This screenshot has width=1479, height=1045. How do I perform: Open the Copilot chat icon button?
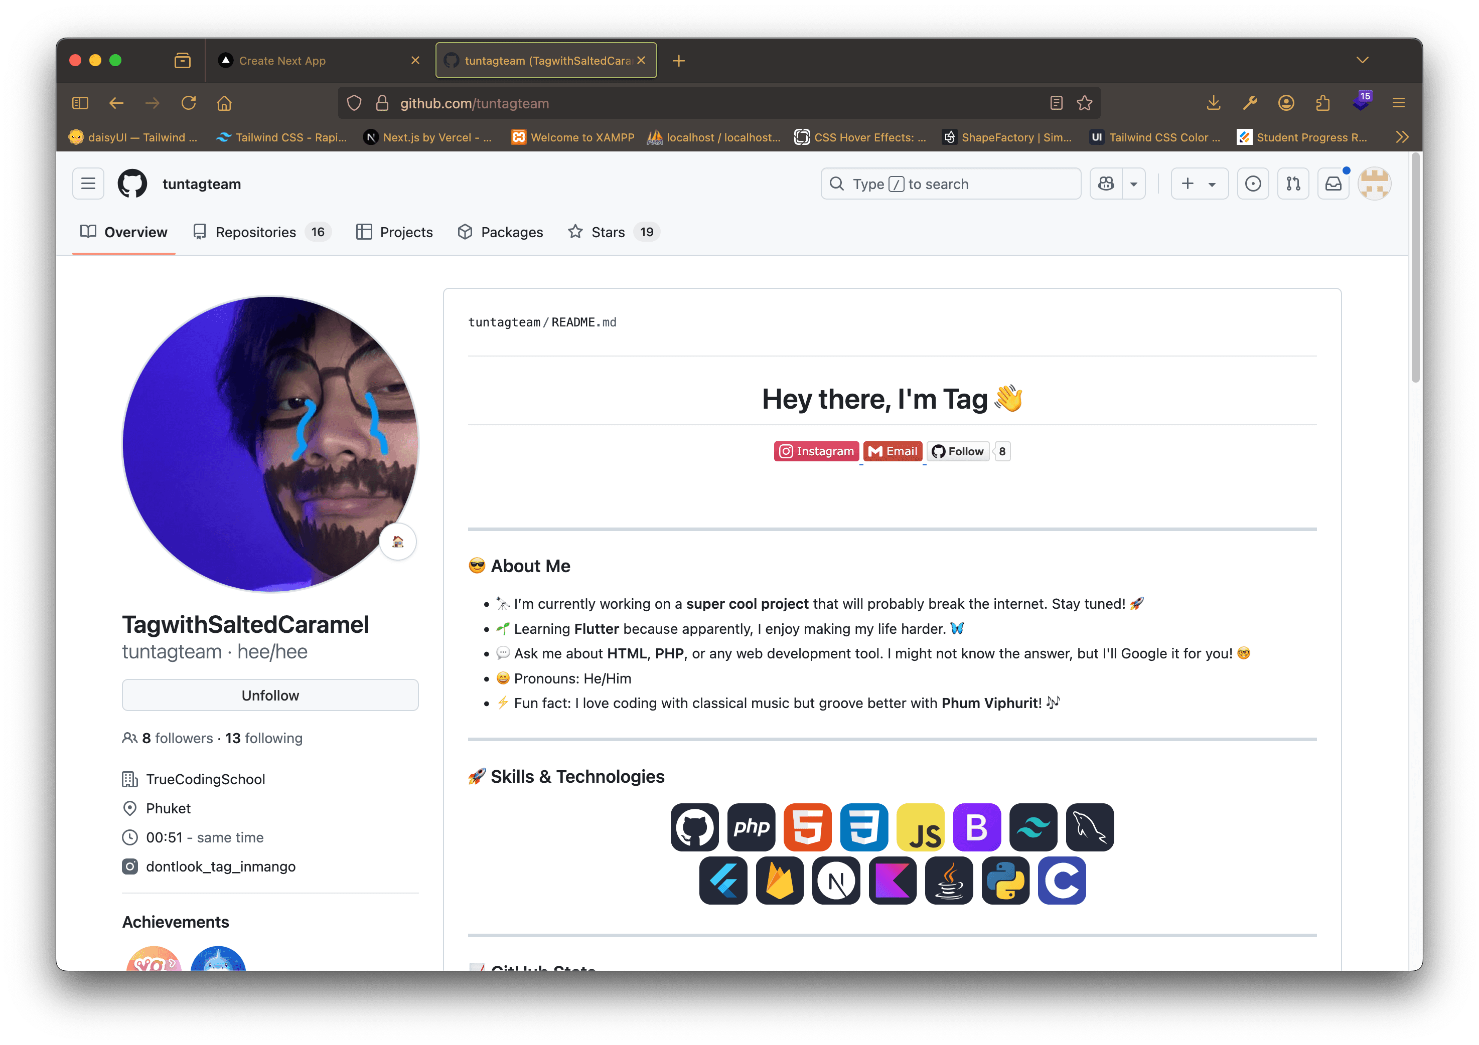pyautogui.click(x=1106, y=184)
